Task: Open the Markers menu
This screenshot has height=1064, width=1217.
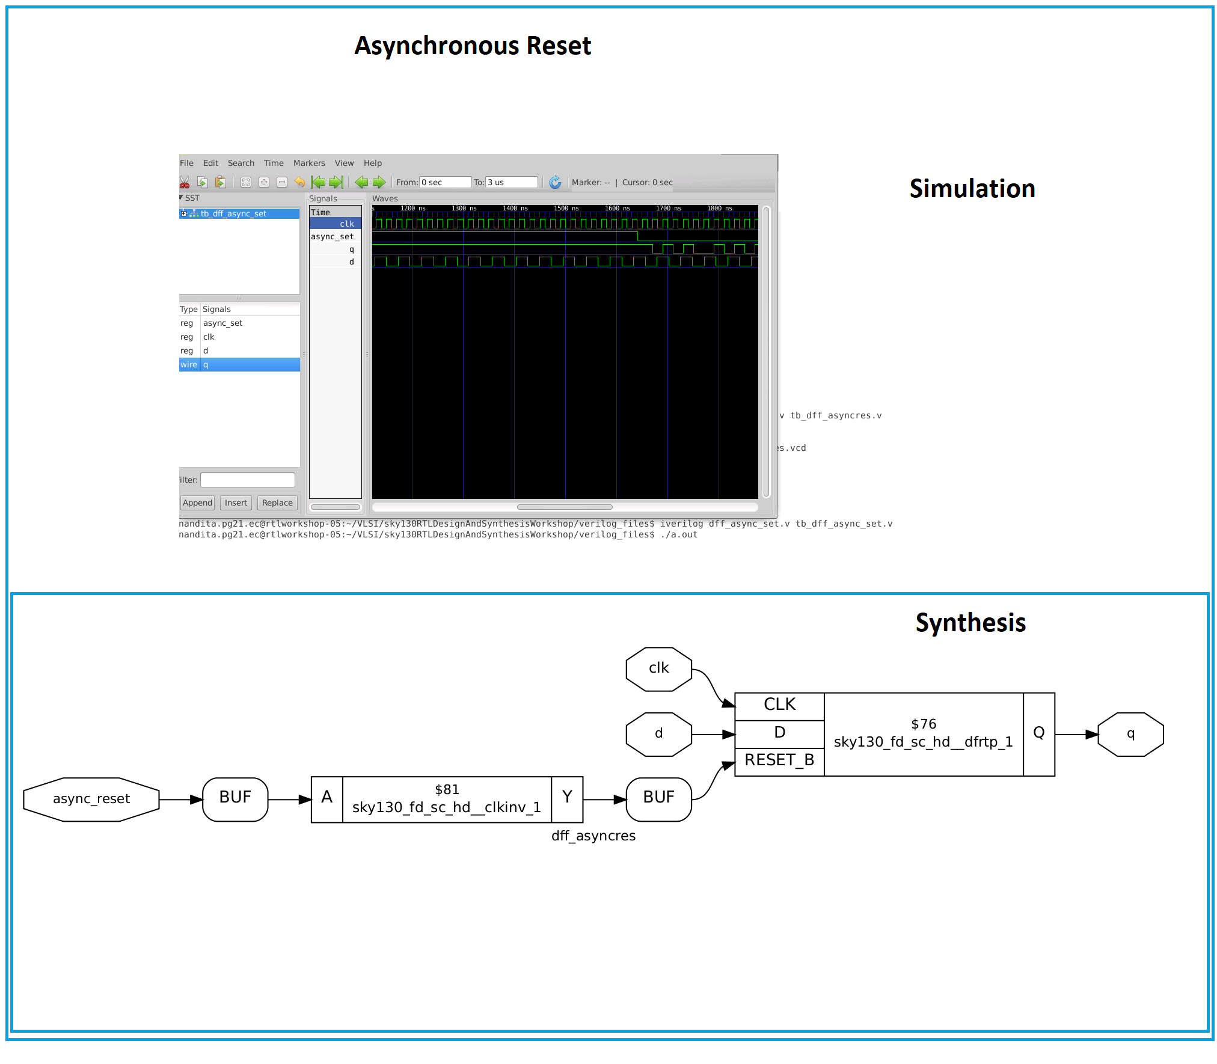Action: (309, 163)
